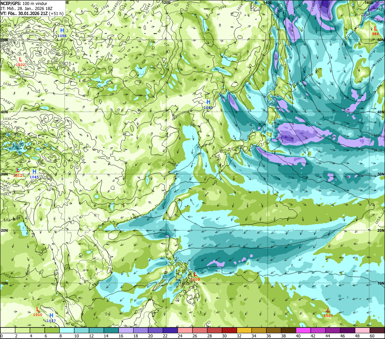The height and width of the screenshot is (339, 385).
Task: Click the 120E longitude label
Action: 166,2
